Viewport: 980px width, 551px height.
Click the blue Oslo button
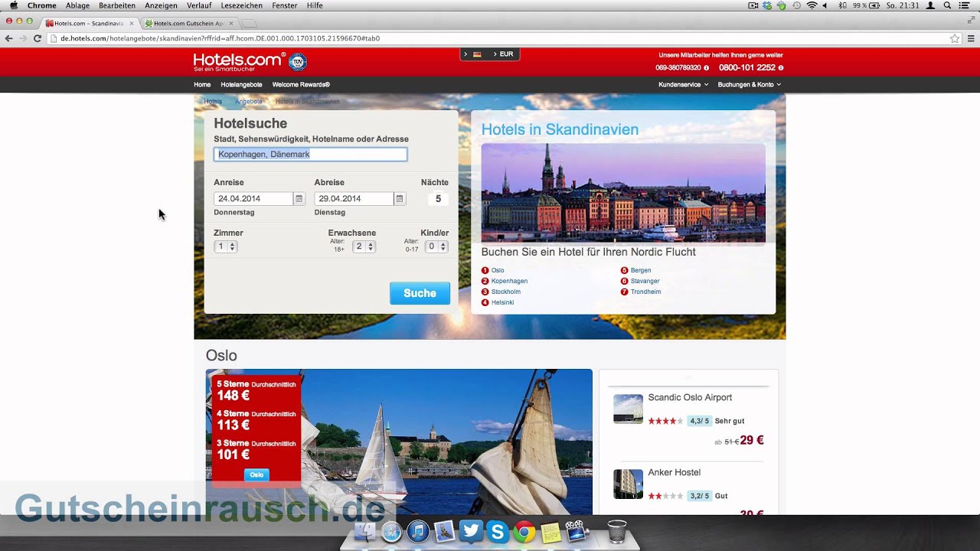(256, 475)
